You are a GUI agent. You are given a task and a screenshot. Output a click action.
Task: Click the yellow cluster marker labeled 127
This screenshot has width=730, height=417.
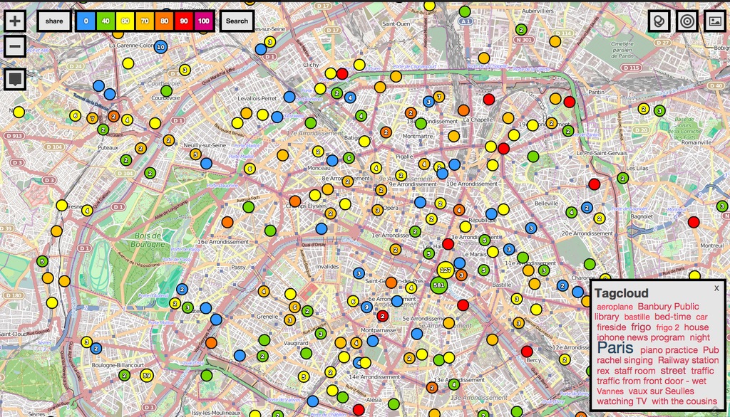click(x=446, y=270)
